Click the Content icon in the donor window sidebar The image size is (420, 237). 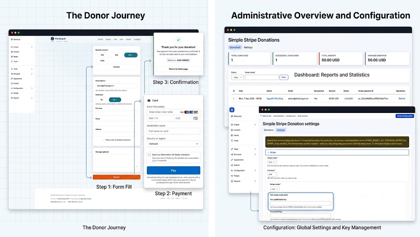(x=12, y=52)
